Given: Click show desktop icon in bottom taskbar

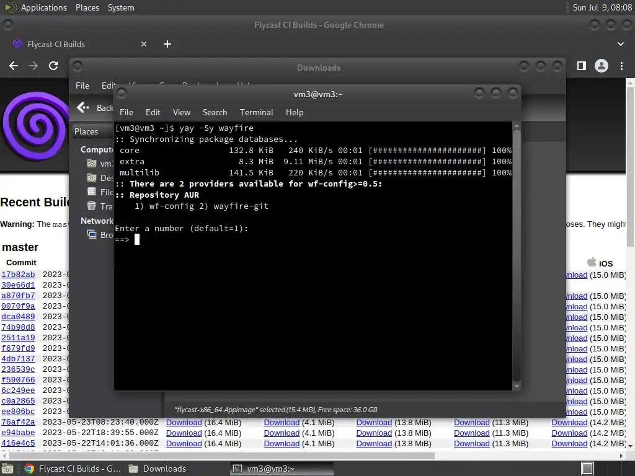Looking at the screenshot, I should point(7,469).
